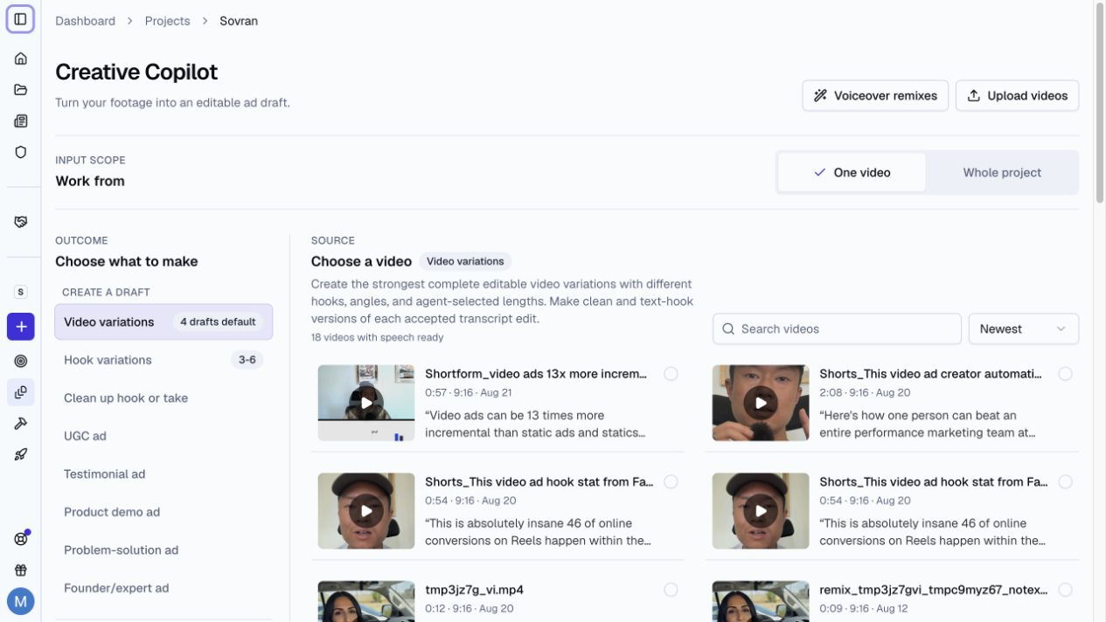The image size is (1106, 622).
Task: Click title Shorts_This video ad creator automati…
Action: coord(930,374)
